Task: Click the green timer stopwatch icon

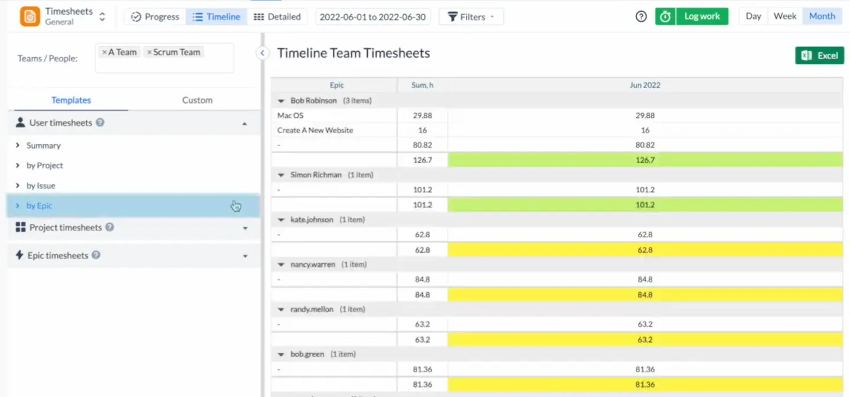Action: pos(665,16)
